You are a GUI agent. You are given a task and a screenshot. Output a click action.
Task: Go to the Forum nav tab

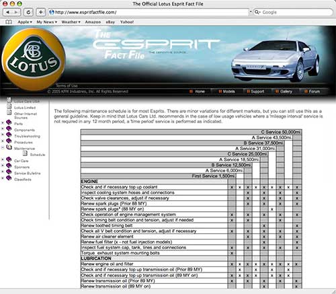(x=312, y=91)
